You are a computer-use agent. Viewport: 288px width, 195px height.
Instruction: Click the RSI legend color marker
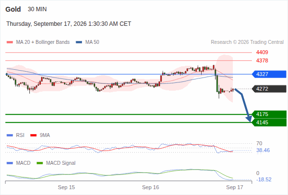(x=10, y=136)
